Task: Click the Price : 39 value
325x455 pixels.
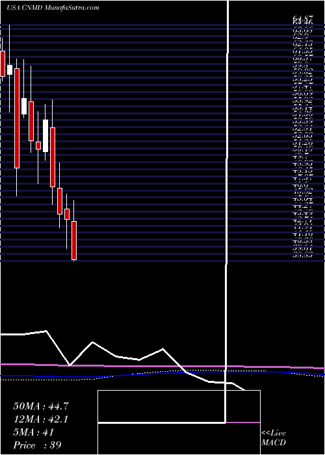Action: pos(37,445)
